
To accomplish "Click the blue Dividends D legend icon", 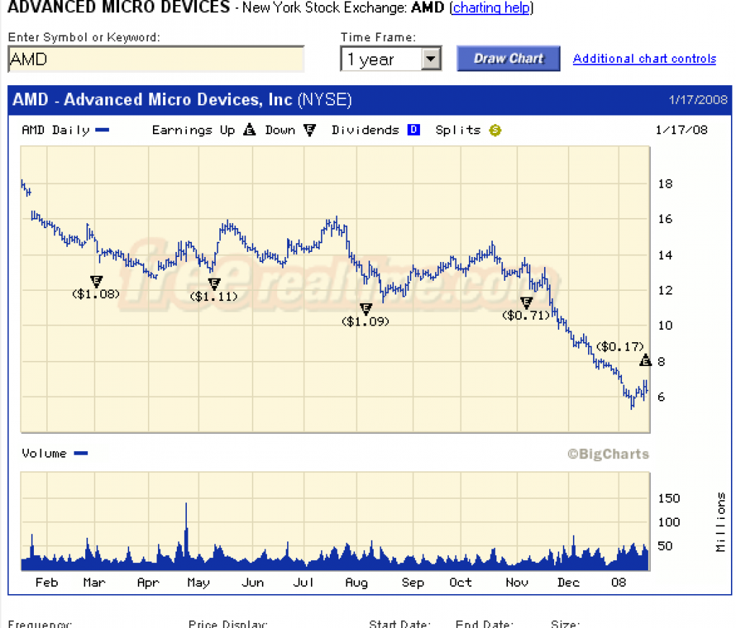I will point(413,130).
